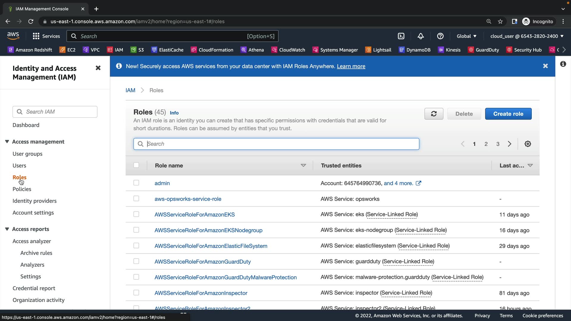This screenshot has height=321, width=571.
Task: Open external link icon beside admin trusted entities
Action: [x=418, y=183]
